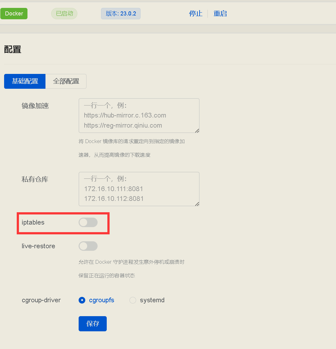Image resolution: width=336 pixels, height=349 pixels.
Task: Select the cgroupfs cgroup-driver option
Action: point(82,300)
